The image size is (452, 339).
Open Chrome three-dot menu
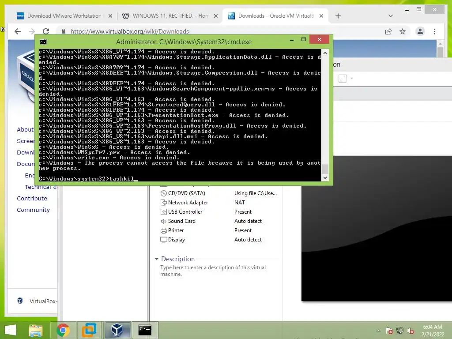pos(434,31)
